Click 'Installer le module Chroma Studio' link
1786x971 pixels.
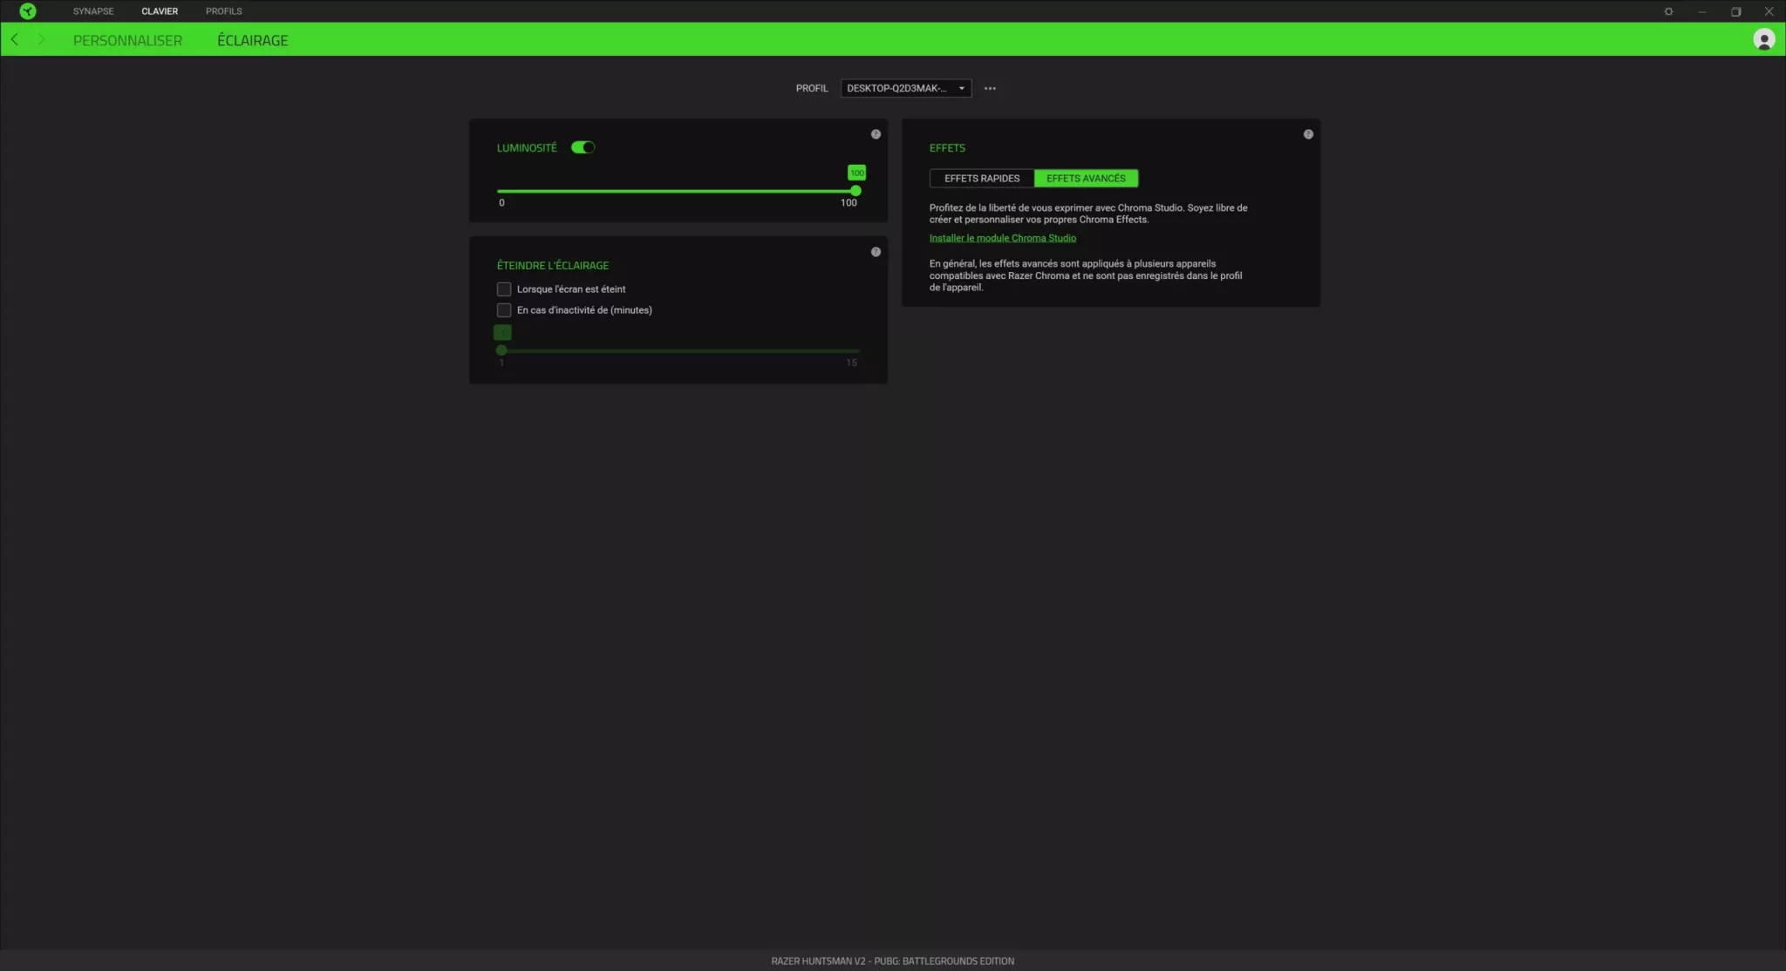click(1001, 237)
